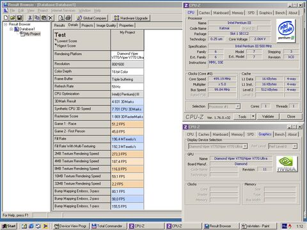Click the Save floppy disk icon
The width and height of the screenshot is (307, 230).
click(x=20, y=18)
